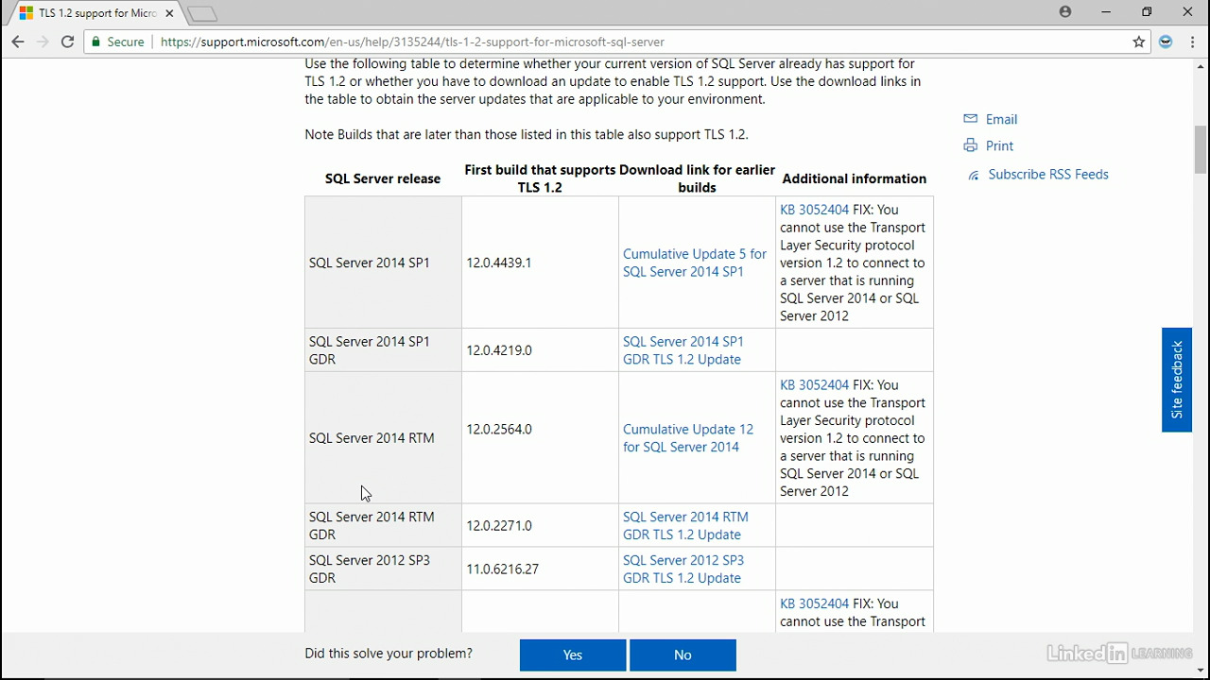Click the 12.0.4219.0 build cell
Image resolution: width=1210 pixels, height=680 pixels.
click(x=540, y=350)
